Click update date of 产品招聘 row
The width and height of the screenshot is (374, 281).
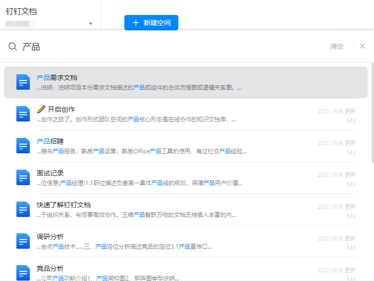click(337, 143)
